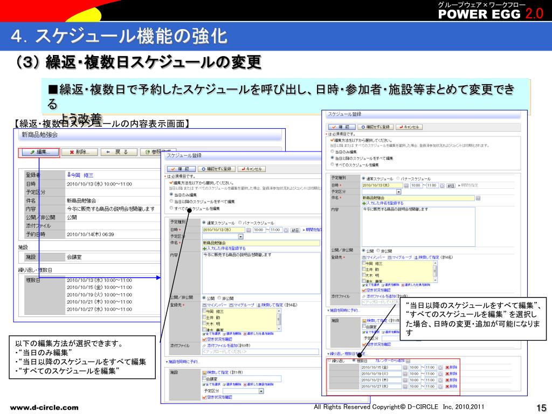Click 検索して指定 beside マイグループ in rear window
This screenshot has width=552, height=414.
pos(269,305)
